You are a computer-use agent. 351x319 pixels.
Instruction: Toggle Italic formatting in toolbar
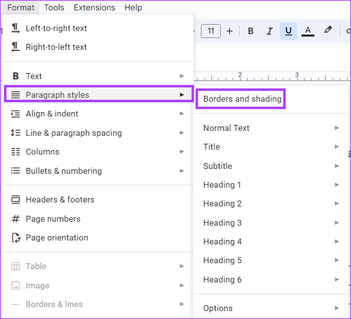(269, 31)
